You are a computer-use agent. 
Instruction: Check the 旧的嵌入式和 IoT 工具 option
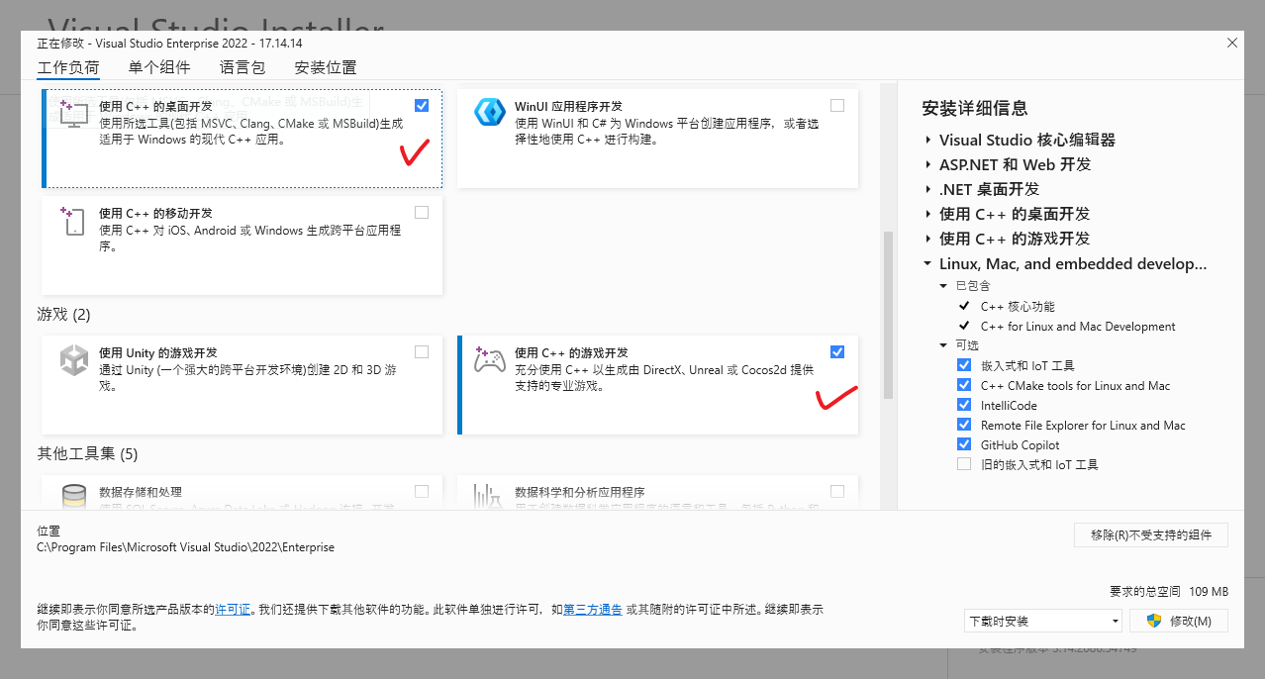(964, 464)
